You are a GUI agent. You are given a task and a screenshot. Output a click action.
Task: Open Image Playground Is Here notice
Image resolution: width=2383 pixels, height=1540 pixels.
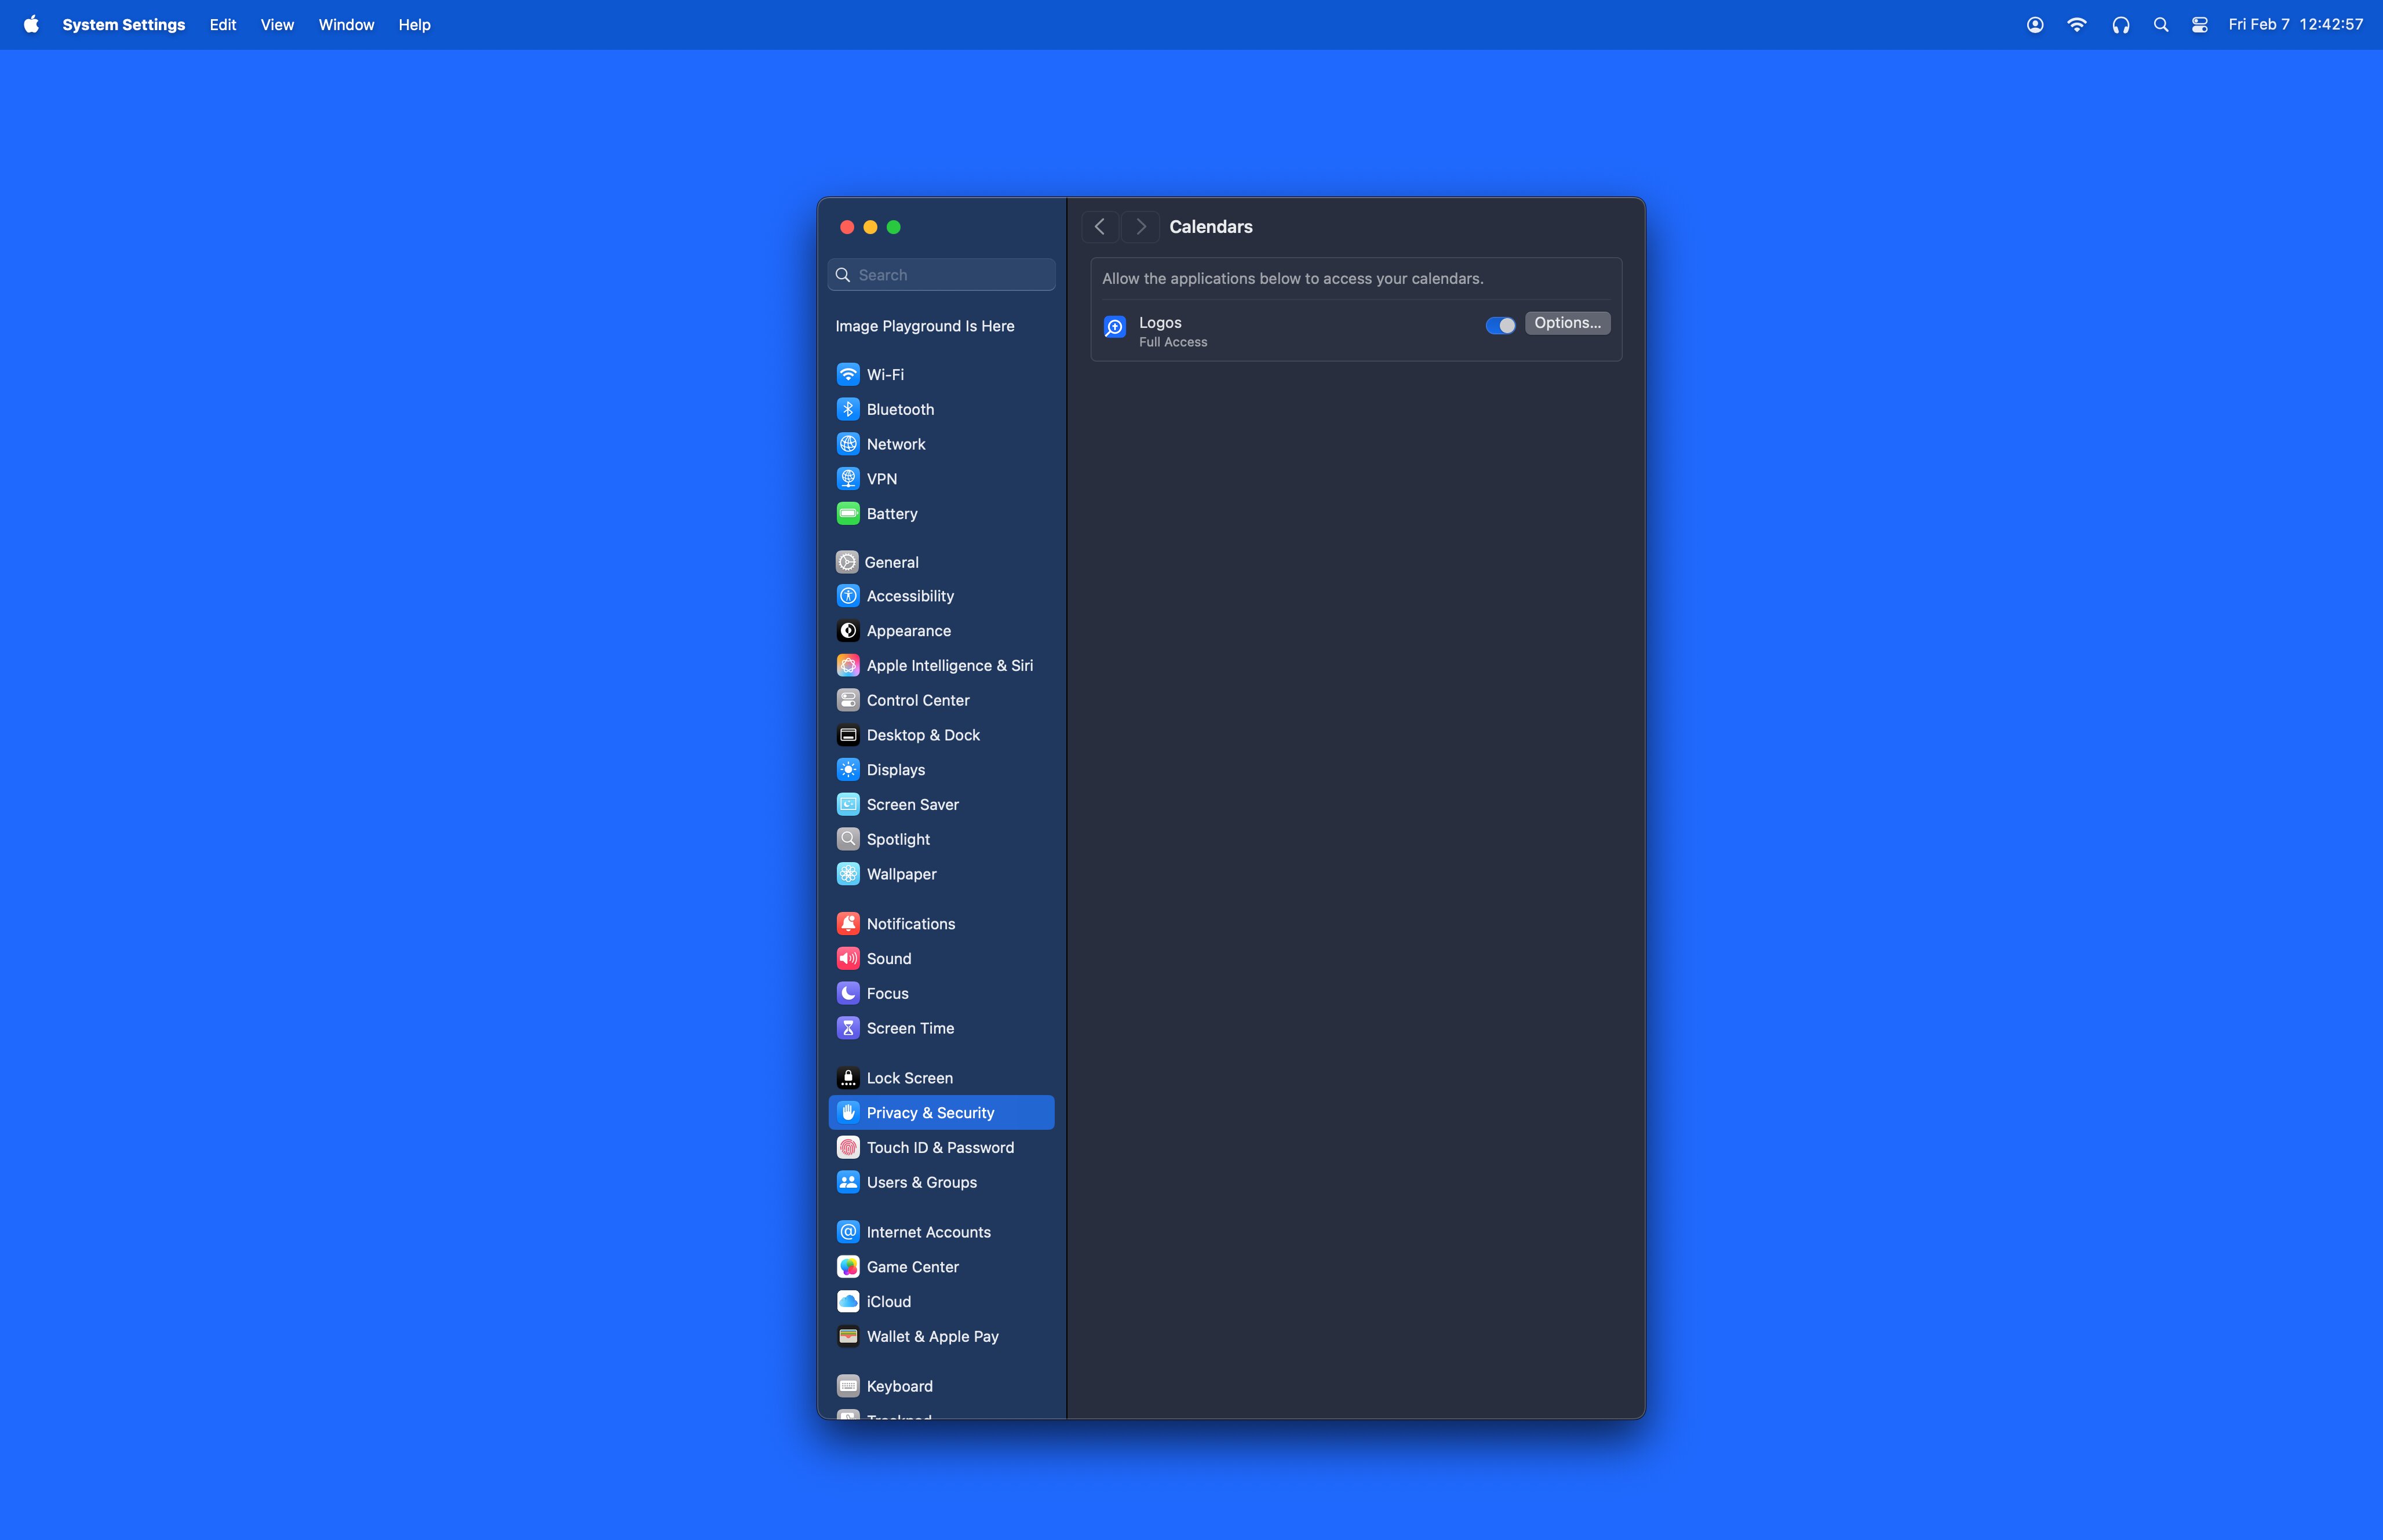tap(925, 326)
